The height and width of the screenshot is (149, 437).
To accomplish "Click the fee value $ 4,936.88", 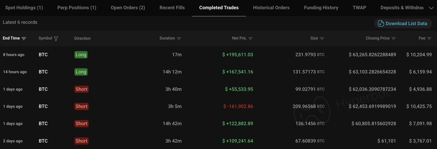I will pyautogui.click(x=421, y=89).
